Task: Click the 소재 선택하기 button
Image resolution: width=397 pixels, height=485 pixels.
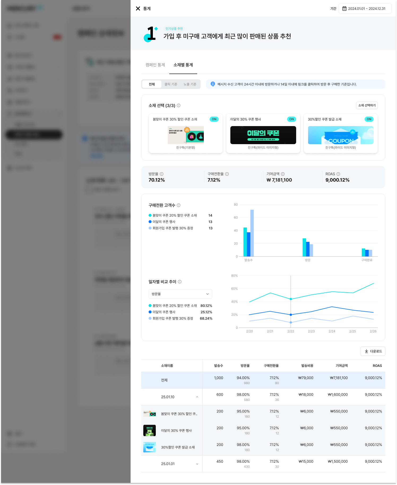Action: pos(367,105)
